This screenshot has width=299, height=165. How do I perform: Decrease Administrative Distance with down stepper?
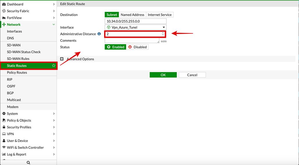coord(163,35)
